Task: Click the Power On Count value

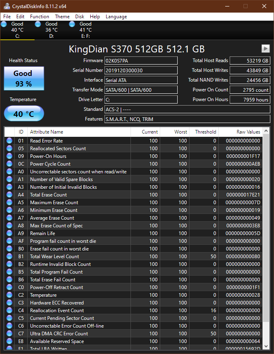Action: (x=250, y=90)
